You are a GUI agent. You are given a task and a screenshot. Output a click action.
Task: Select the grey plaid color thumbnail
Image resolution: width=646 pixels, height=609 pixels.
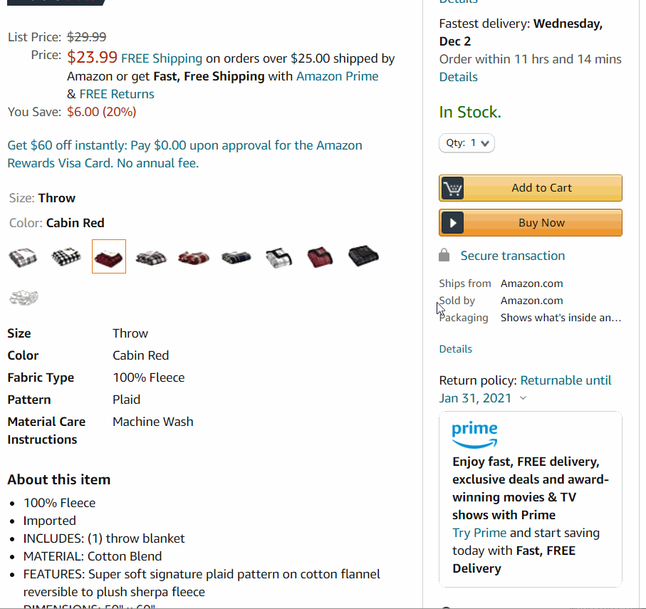151,256
